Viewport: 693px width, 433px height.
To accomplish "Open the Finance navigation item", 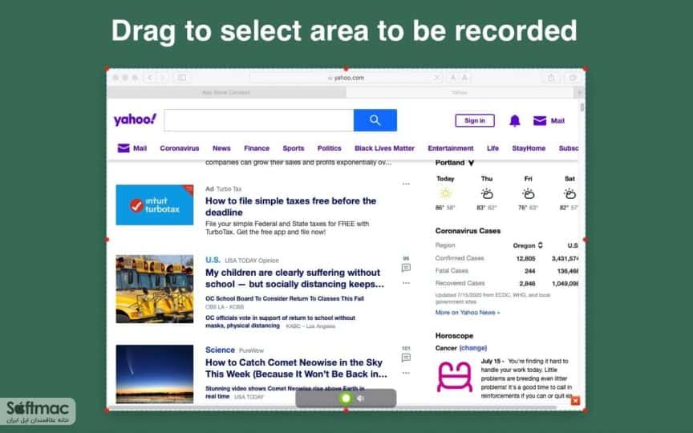I will tap(257, 148).
